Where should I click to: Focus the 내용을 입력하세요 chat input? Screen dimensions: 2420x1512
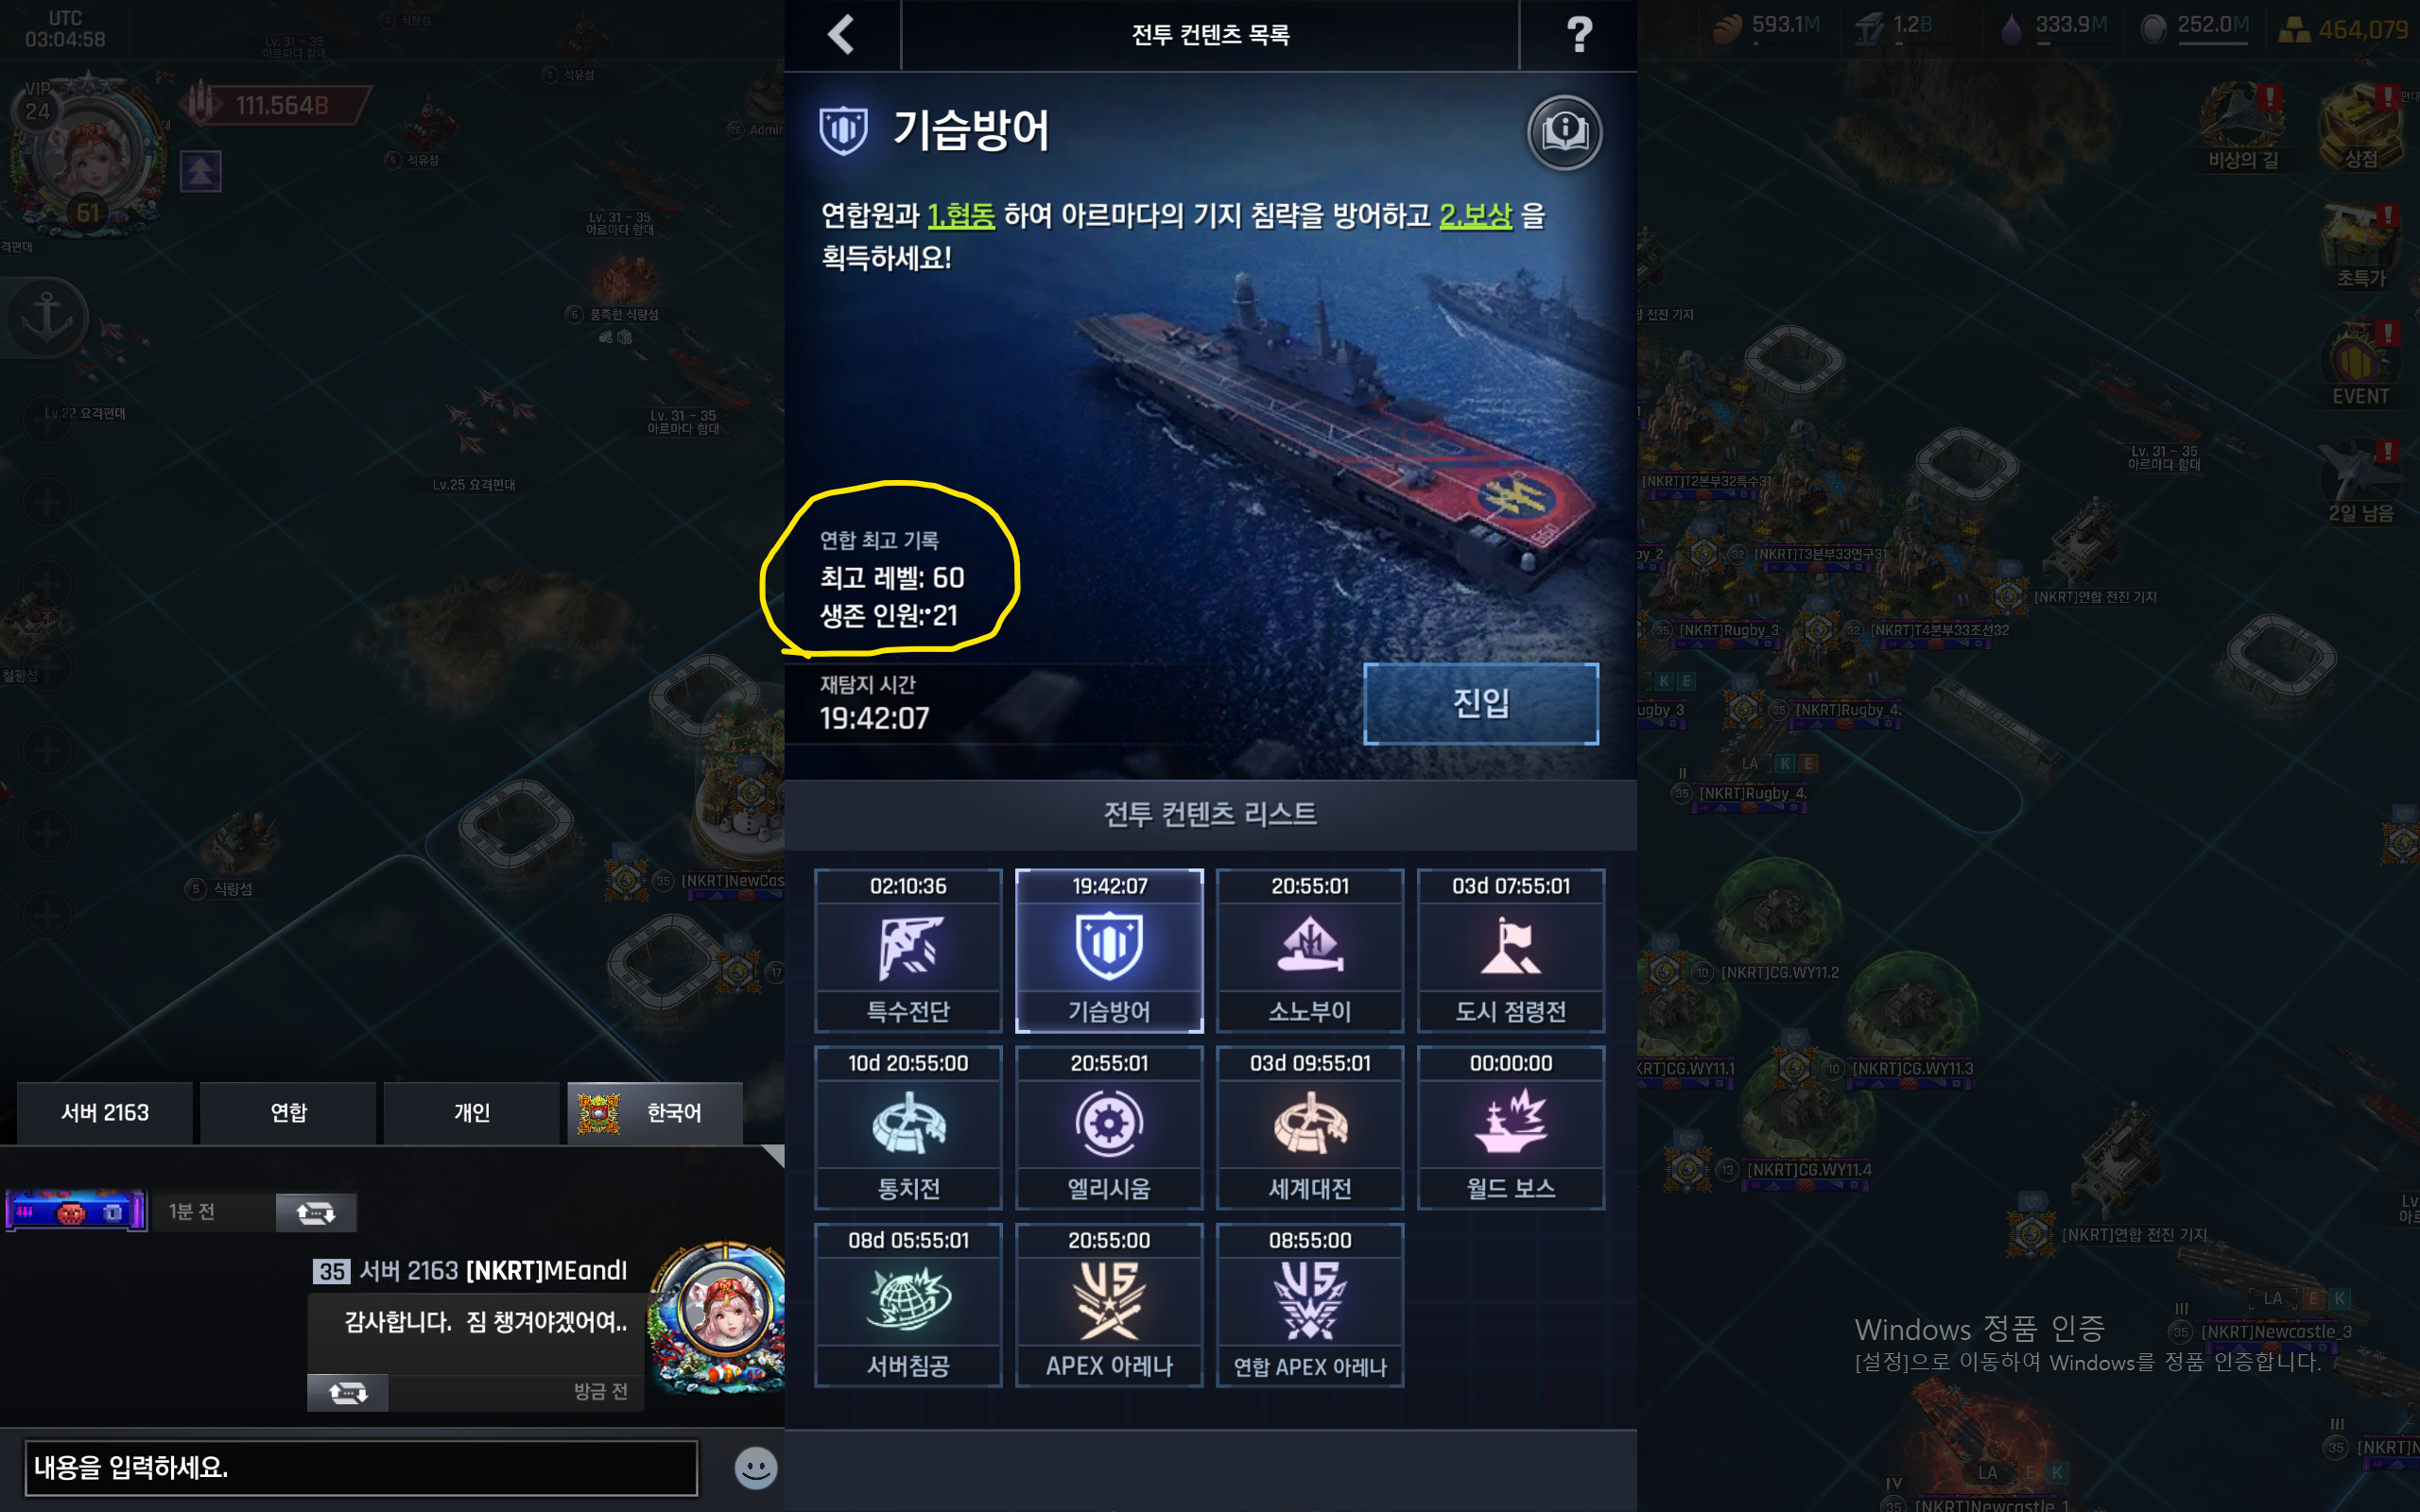[361, 1467]
